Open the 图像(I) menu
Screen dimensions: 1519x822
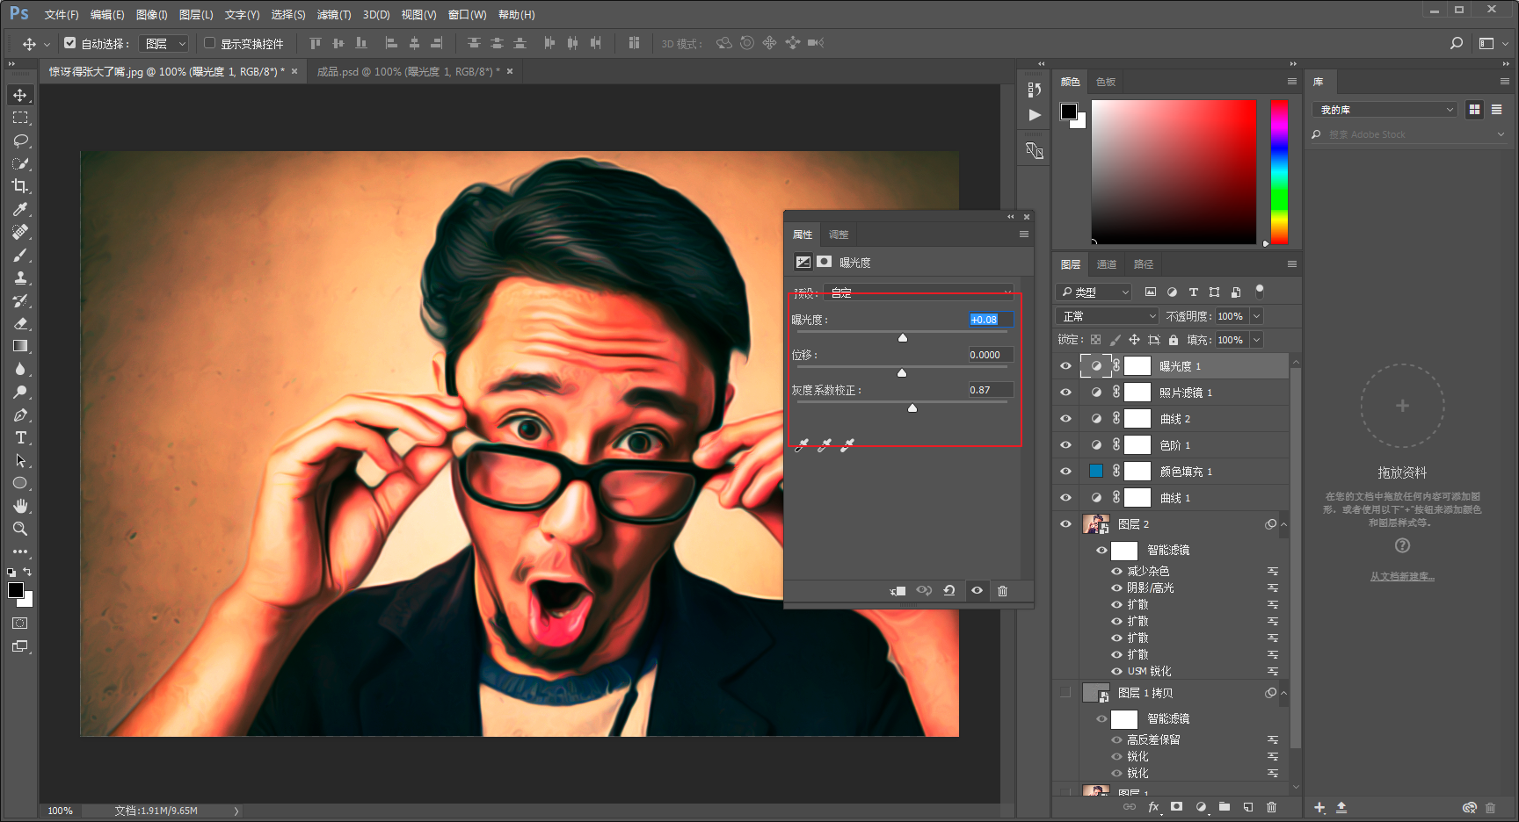coord(152,15)
